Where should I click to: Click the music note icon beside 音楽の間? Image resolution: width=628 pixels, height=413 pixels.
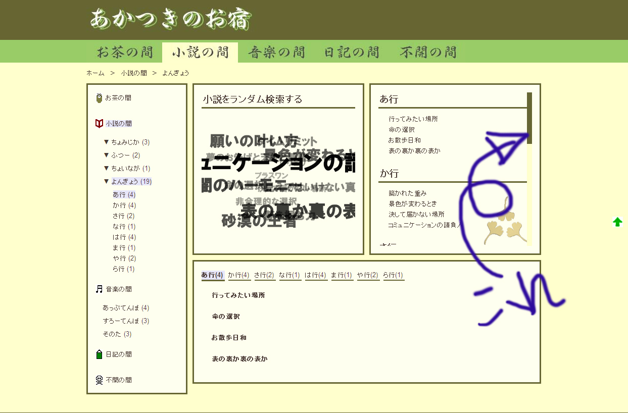99,289
